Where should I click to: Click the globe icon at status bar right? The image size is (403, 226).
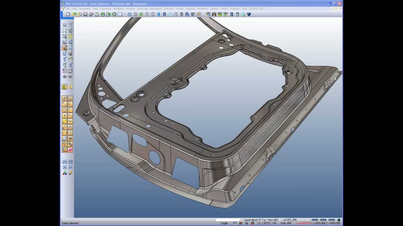point(339,220)
